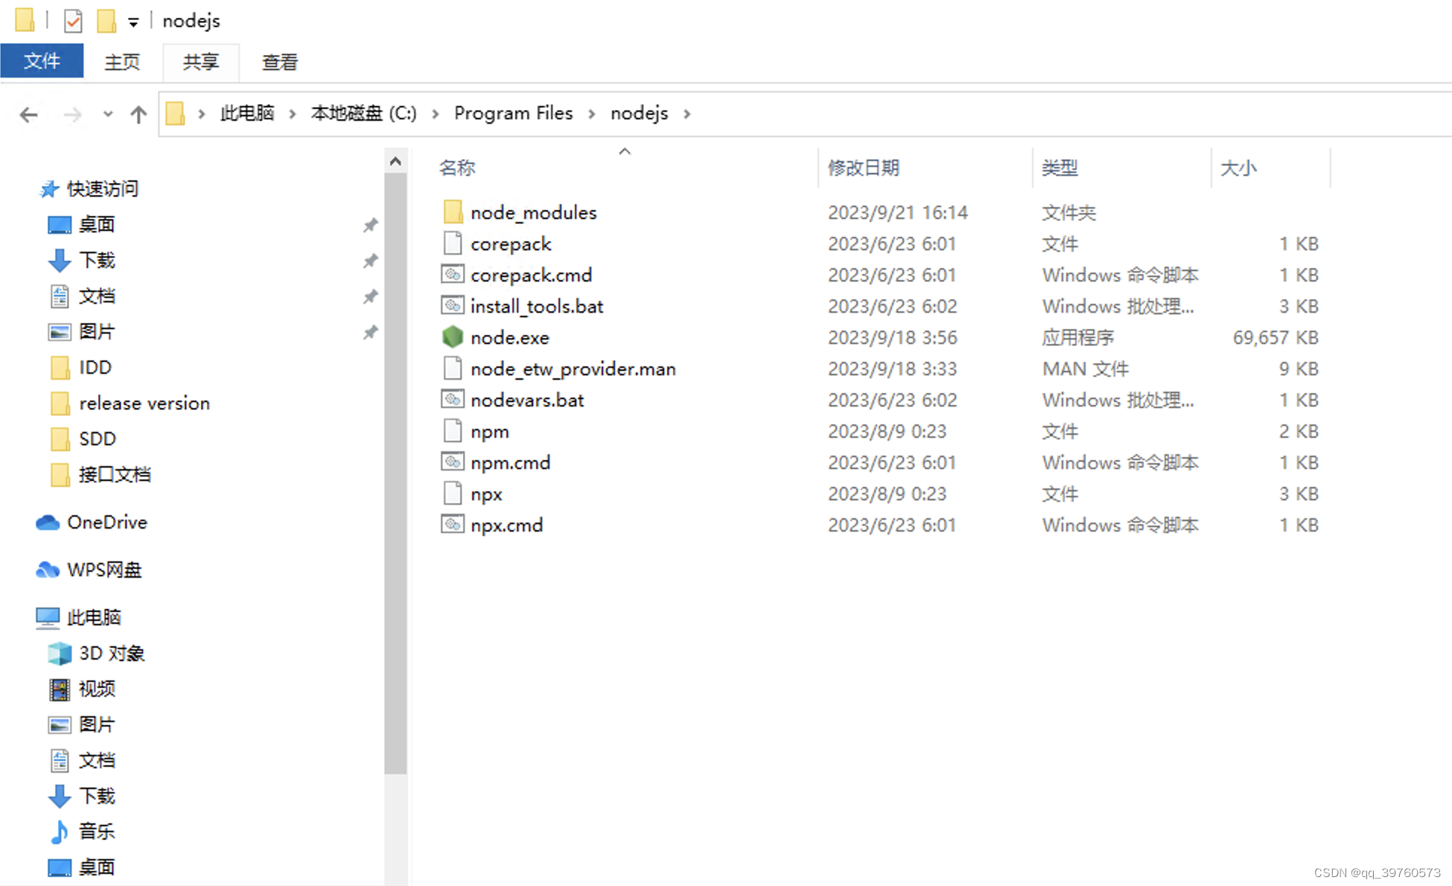Image resolution: width=1452 pixels, height=886 pixels.
Task: Toggle the pin next to 下载
Action: (370, 261)
